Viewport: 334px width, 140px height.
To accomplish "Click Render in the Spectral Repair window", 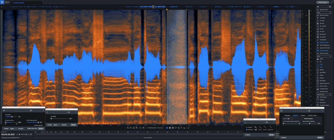I will pyautogui.click(x=320, y=138).
